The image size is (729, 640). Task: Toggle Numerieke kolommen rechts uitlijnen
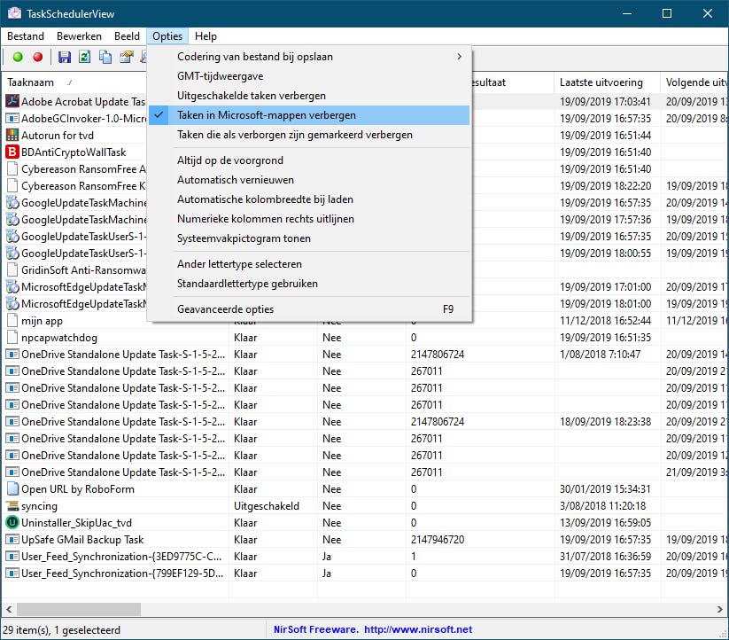pos(309,219)
